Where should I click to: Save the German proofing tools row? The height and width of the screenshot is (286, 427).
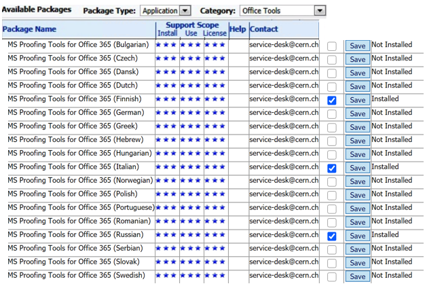click(358, 113)
